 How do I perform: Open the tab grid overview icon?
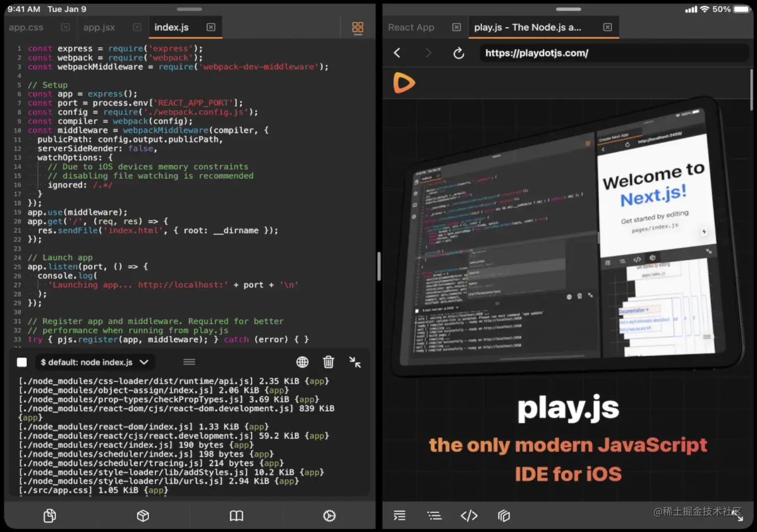pyautogui.click(x=358, y=28)
